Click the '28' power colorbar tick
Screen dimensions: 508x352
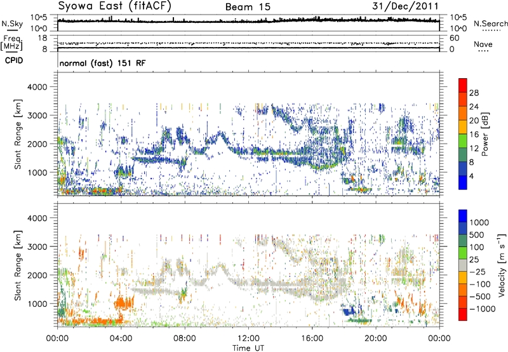[474, 93]
